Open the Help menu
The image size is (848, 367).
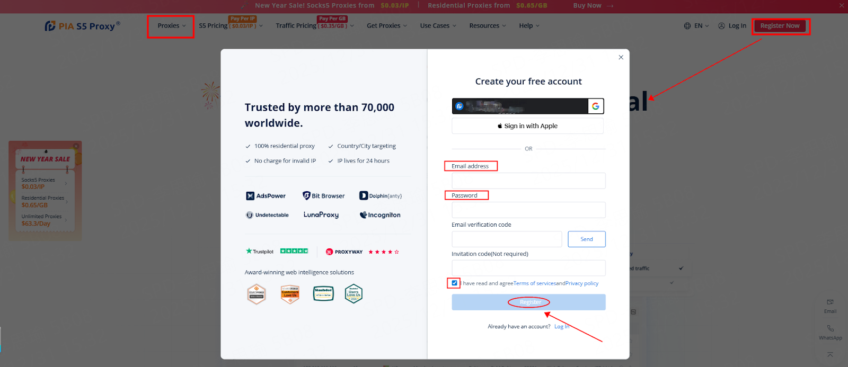coord(529,26)
